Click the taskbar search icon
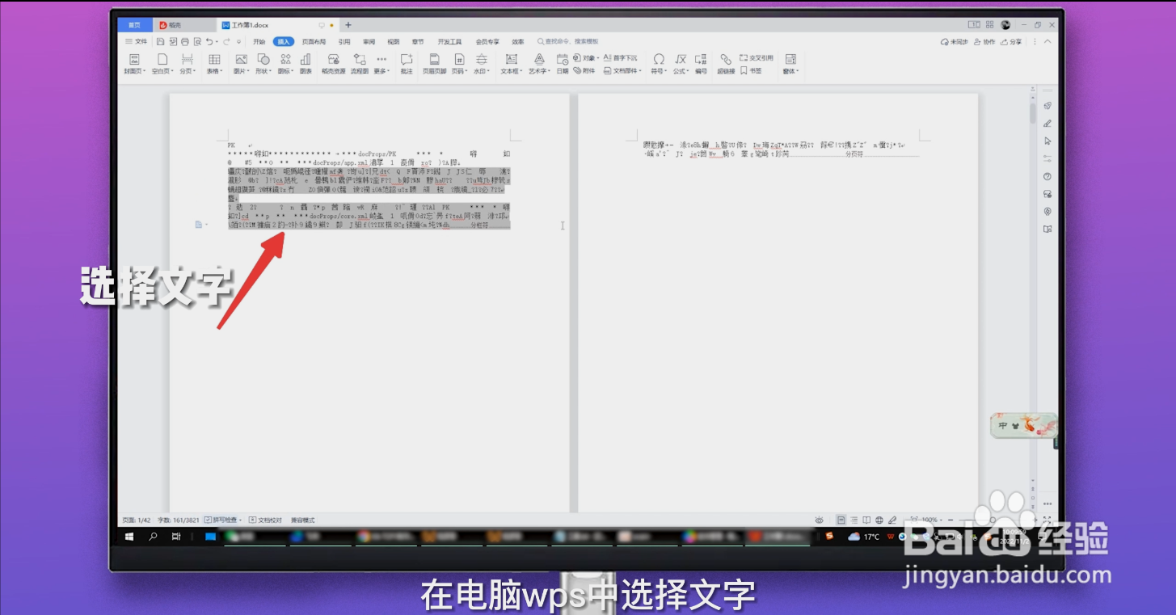This screenshot has height=615, width=1176. 153,537
